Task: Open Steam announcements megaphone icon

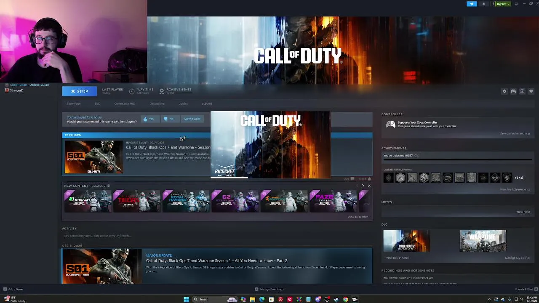Action: [x=472, y=4]
